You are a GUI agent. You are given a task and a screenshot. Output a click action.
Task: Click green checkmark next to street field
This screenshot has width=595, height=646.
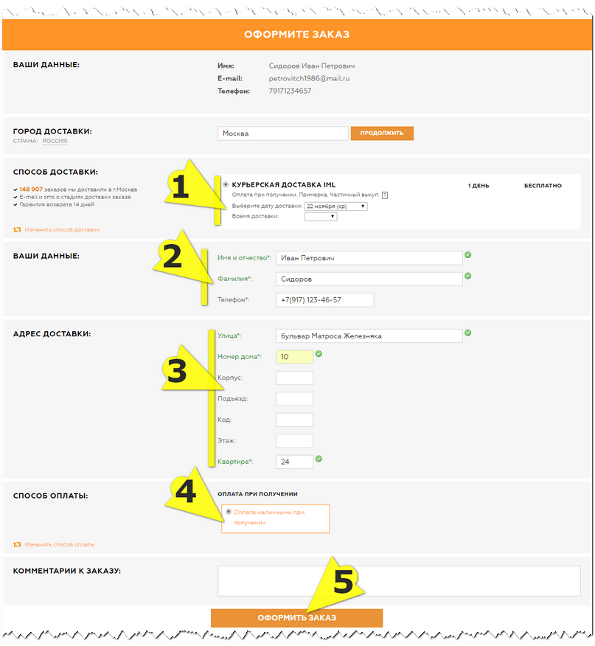pyautogui.click(x=467, y=333)
